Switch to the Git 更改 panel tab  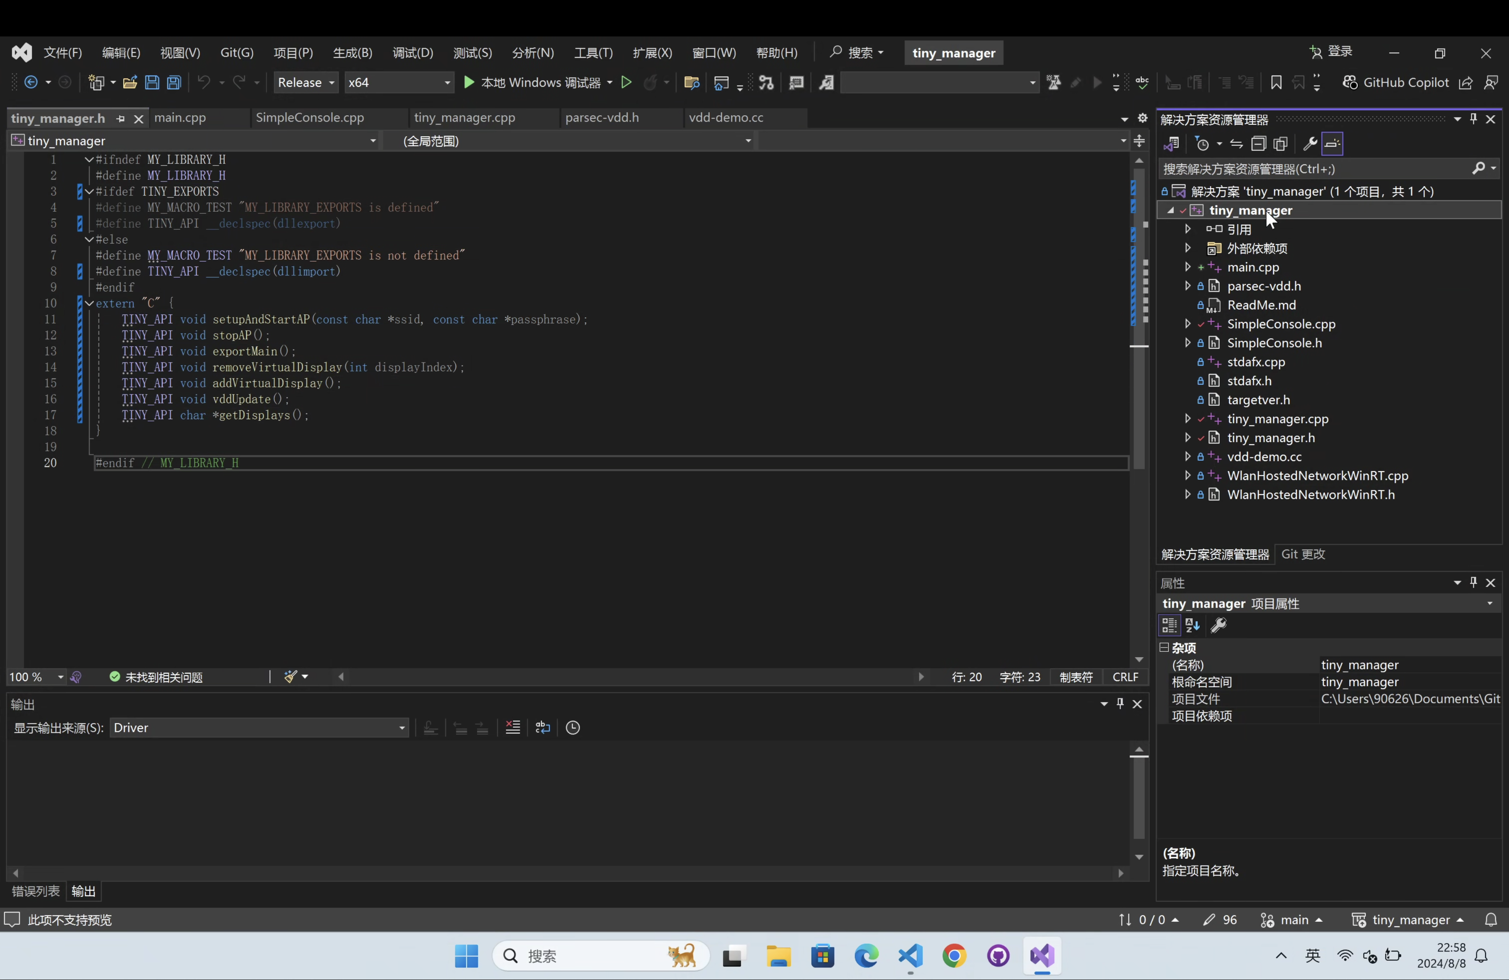[x=1303, y=554]
